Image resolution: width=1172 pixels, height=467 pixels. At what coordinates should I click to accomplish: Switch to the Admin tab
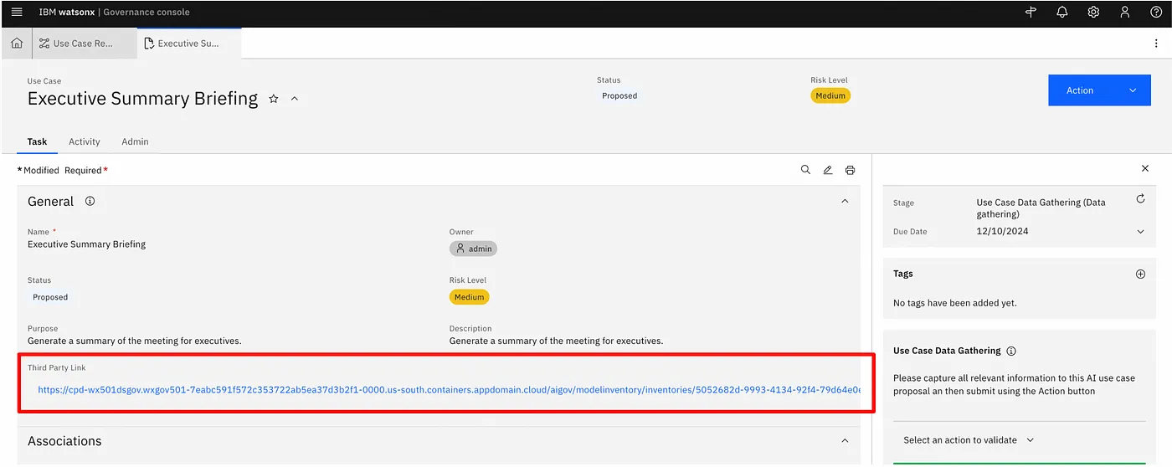coord(135,141)
